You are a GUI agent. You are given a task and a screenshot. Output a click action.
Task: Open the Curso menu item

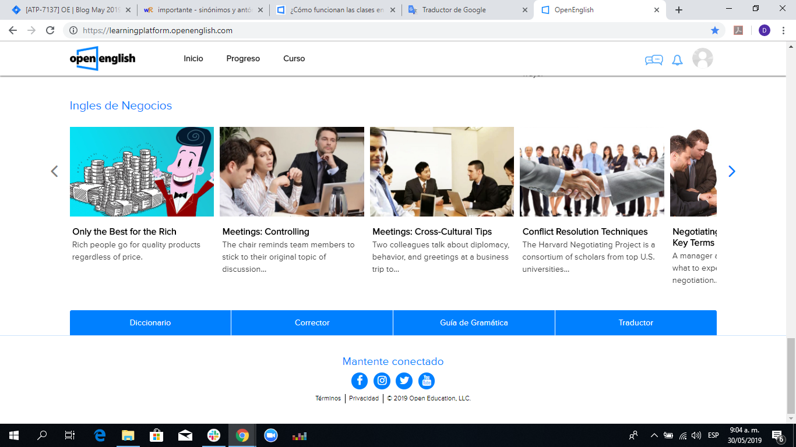point(294,59)
